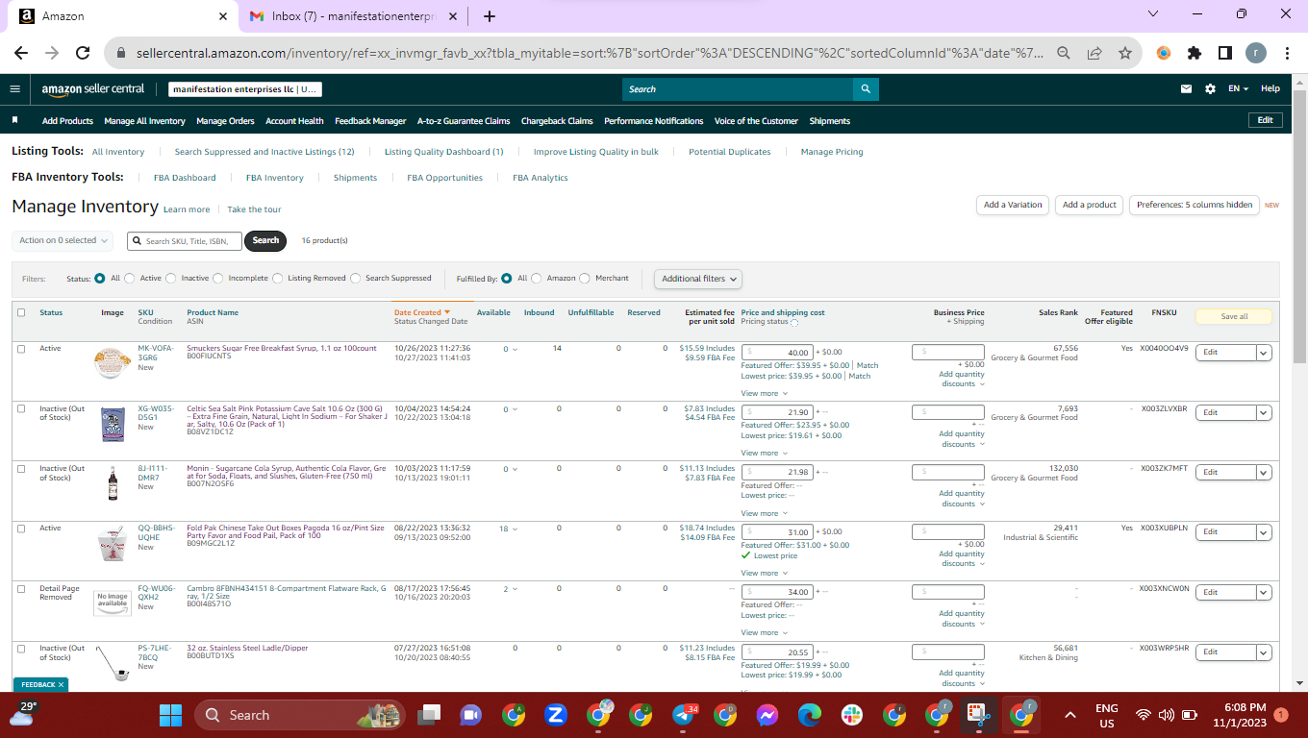
Task: Open Edit dropdown arrow for Smuckers syrup
Action: click(x=1264, y=353)
